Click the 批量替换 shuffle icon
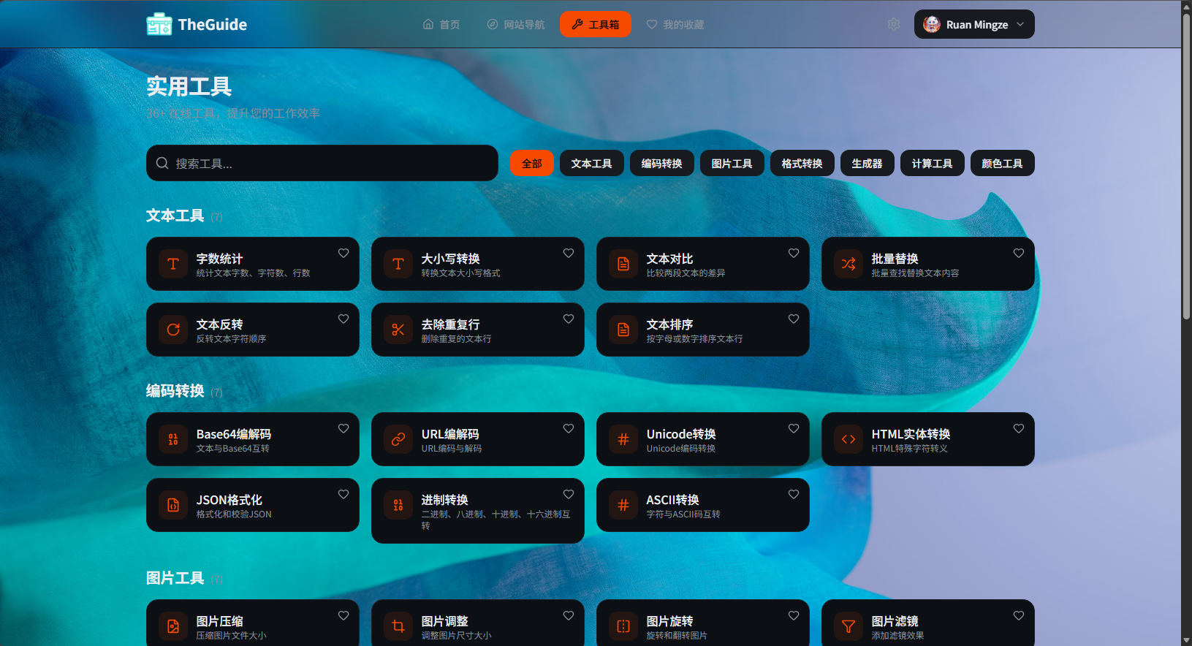1192x646 pixels. point(849,264)
